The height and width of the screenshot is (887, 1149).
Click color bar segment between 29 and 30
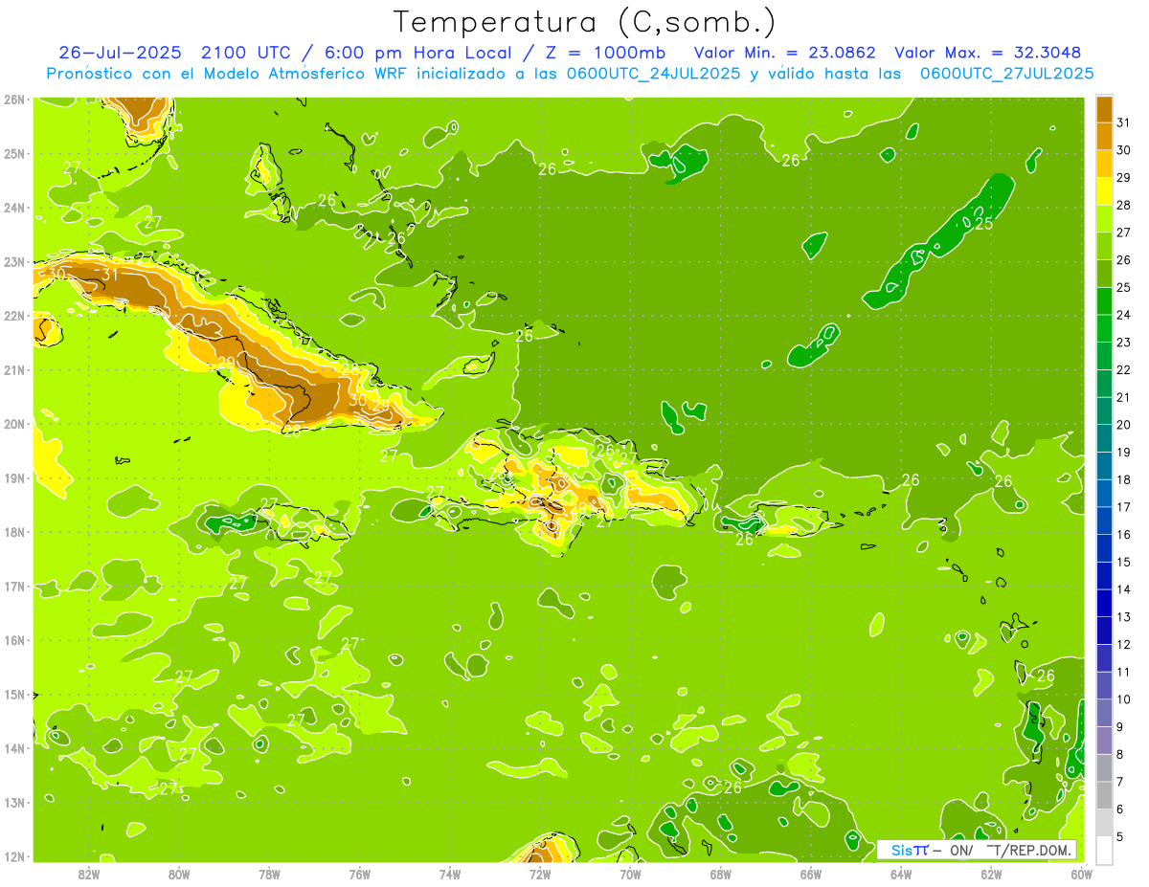(x=1104, y=164)
